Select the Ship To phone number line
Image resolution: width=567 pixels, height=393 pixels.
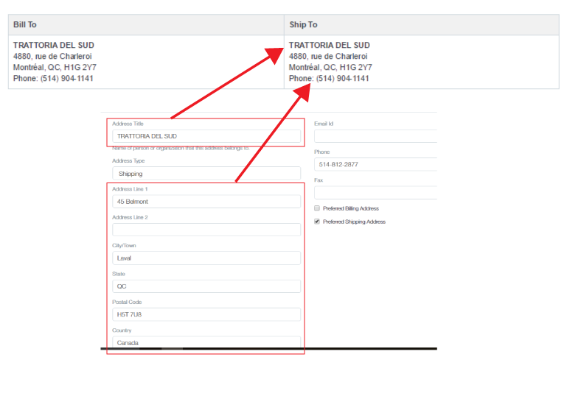329,78
